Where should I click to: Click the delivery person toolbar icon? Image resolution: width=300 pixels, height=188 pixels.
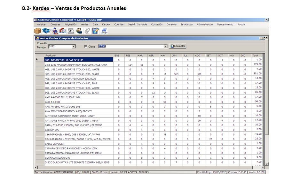[x=54, y=31]
